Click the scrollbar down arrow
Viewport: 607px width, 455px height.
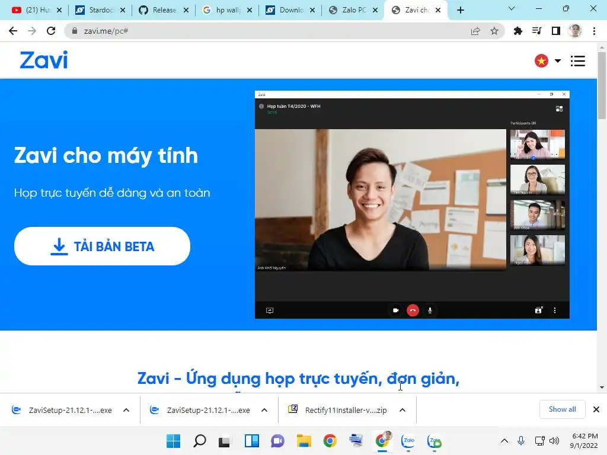[x=602, y=387]
